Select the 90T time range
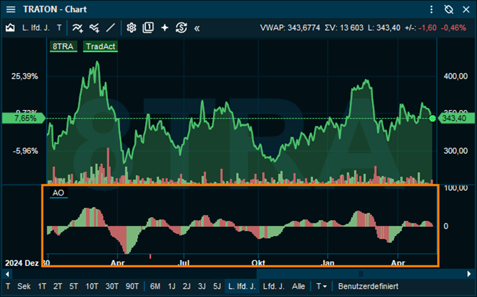 (x=132, y=286)
